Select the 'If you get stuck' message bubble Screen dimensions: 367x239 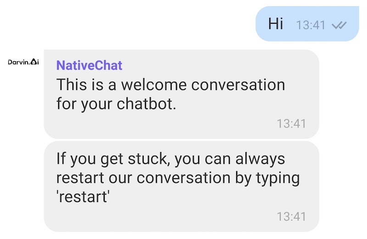pos(181,186)
